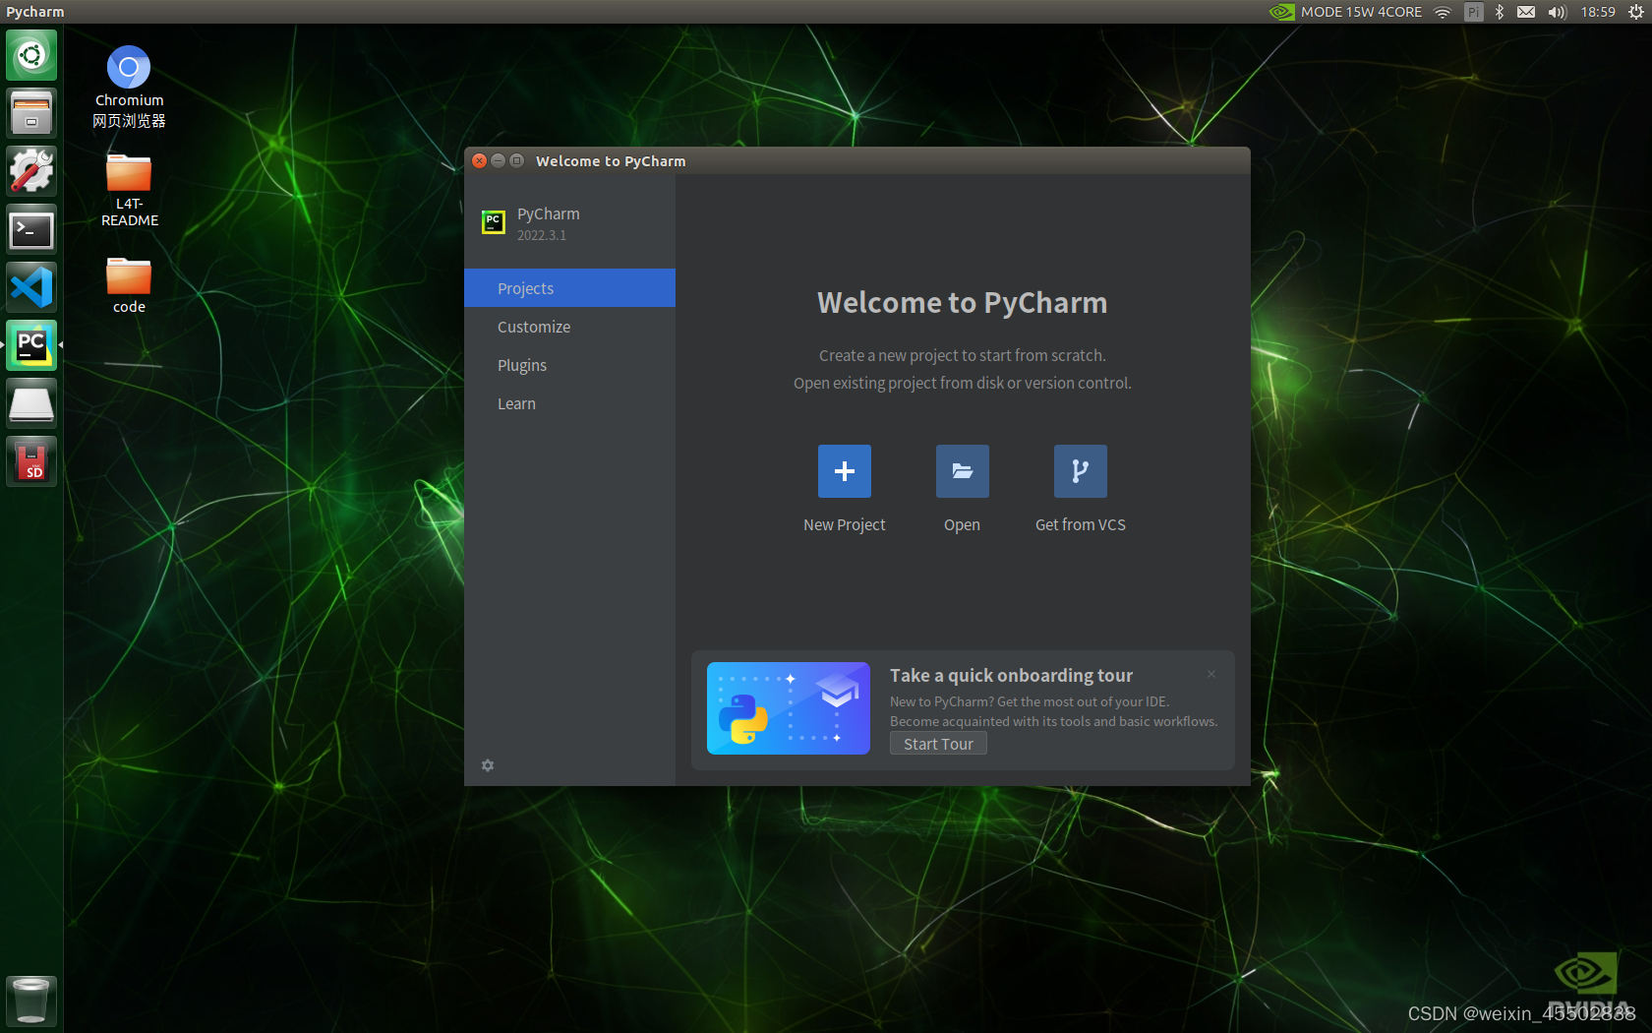This screenshot has height=1033, width=1652.
Task: Open the Pycharm menu in the top bar
Action: pyautogui.click(x=34, y=11)
